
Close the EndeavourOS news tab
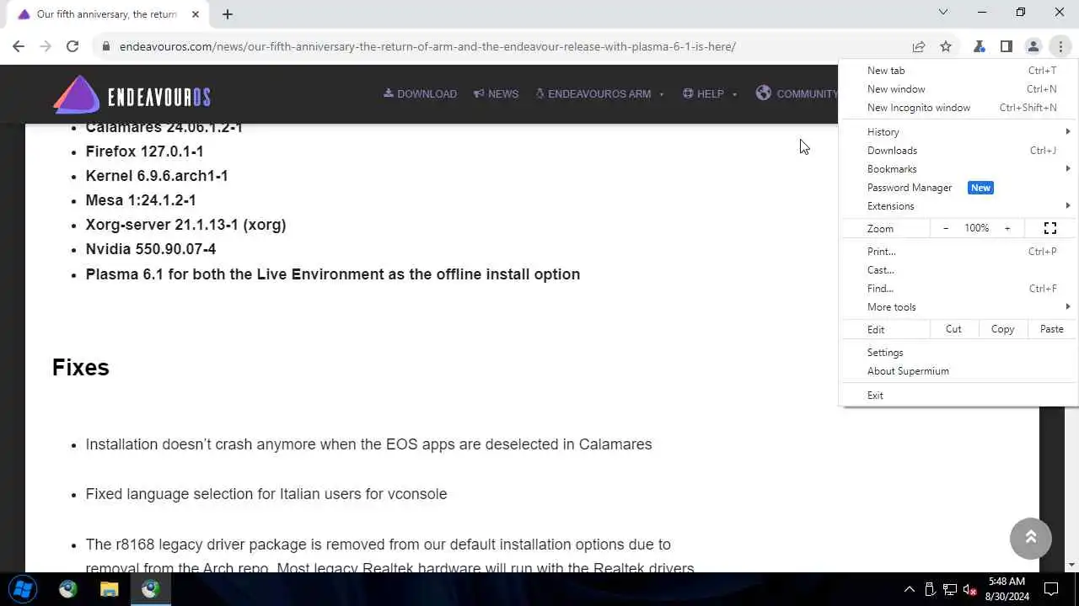(196, 14)
